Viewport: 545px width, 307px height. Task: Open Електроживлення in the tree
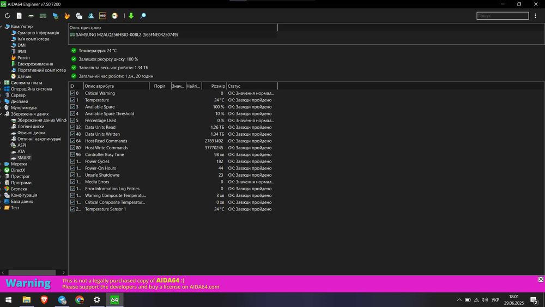click(x=35, y=64)
